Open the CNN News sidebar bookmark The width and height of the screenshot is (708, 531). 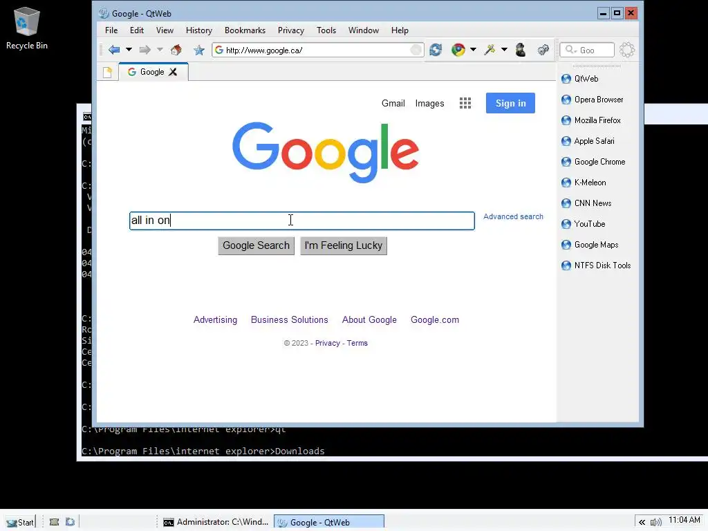[x=586, y=204]
